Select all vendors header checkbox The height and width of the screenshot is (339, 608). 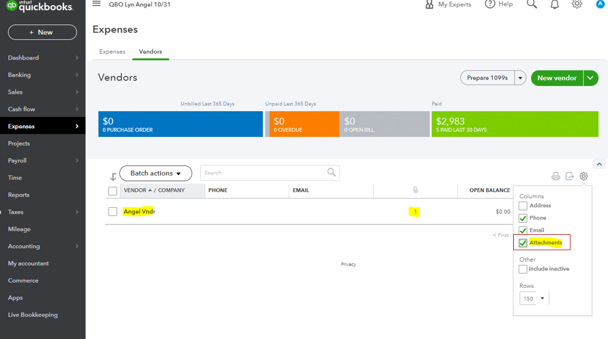[x=113, y=191]
